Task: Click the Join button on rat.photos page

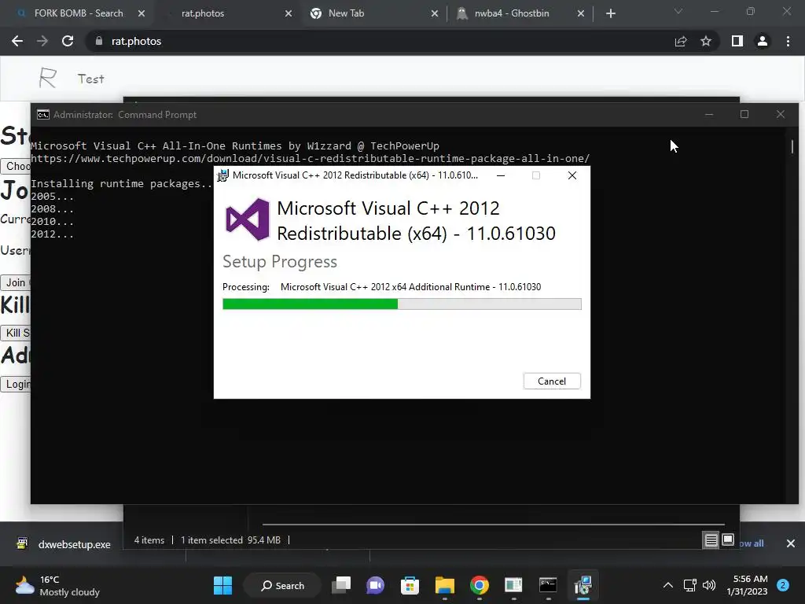Action: pyautogui.click(x=16, y=282)
